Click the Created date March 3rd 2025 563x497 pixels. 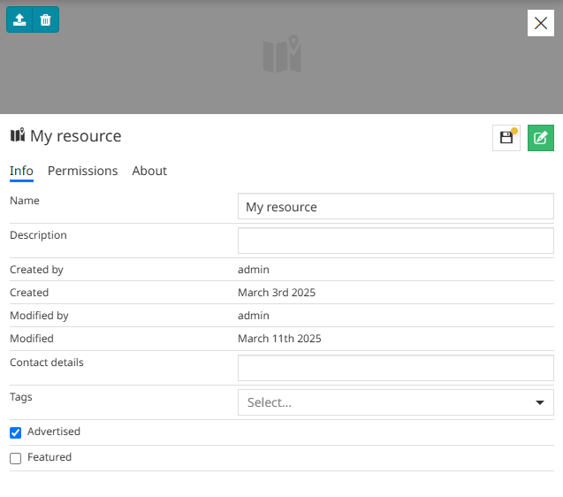coord(277,293)
